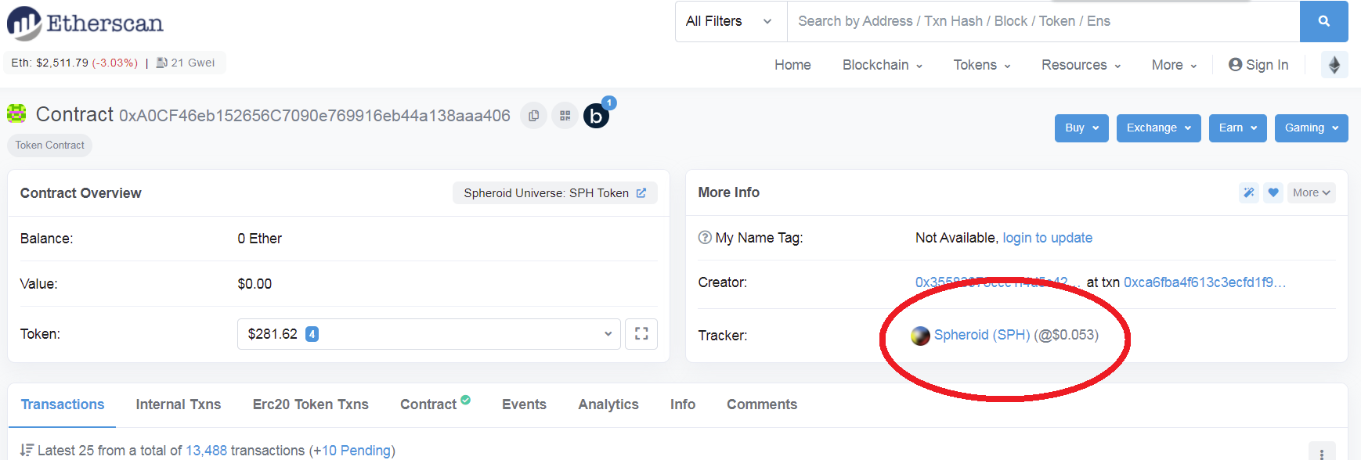
Task: Click the '$0.00' value text
Action: 255,284
